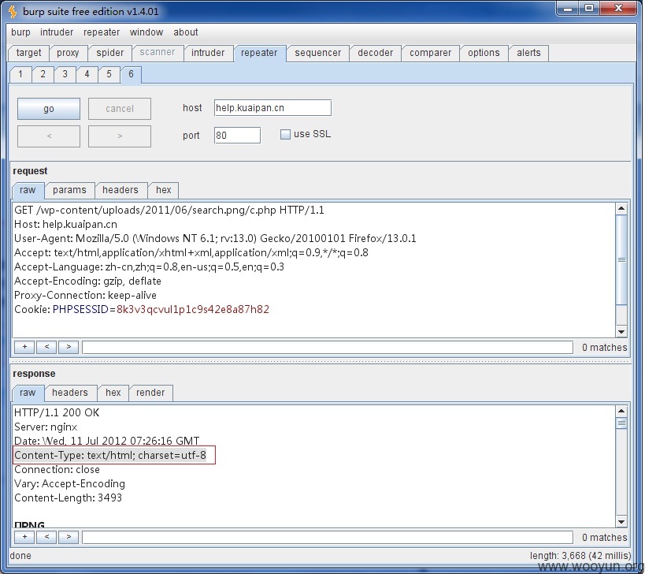Click response search previous match '<' button
The width and height of the screenshot is (645, 574).
pyautogui.click(x=46, y=537)
